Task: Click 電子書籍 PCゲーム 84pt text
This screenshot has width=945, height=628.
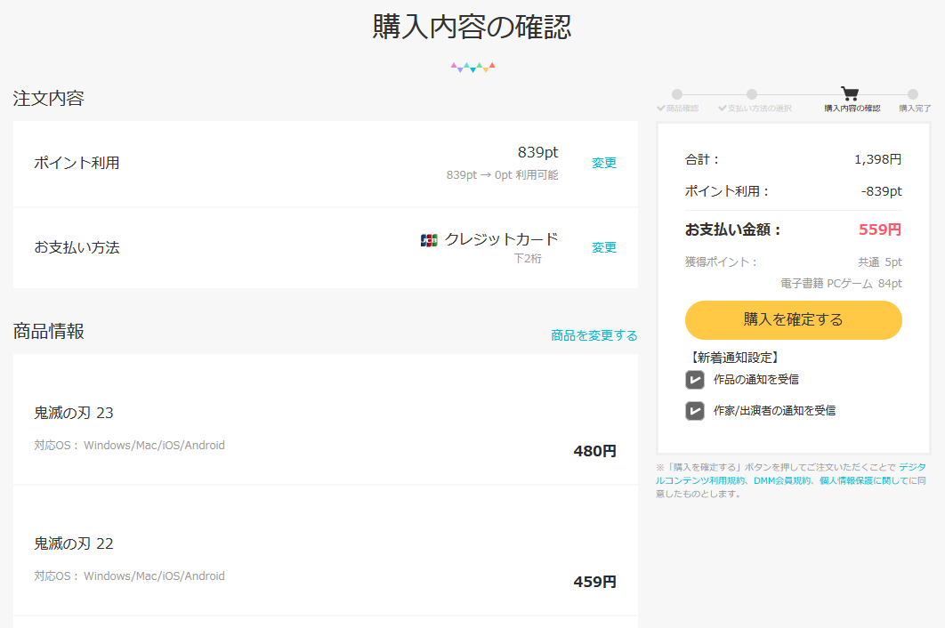Action: (x=841, y=284)
